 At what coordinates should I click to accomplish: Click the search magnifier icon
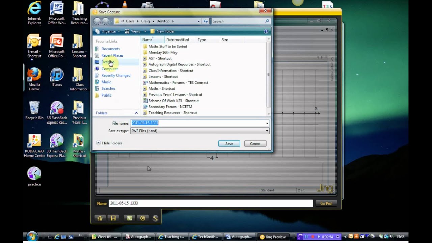(x=267, y=21)
